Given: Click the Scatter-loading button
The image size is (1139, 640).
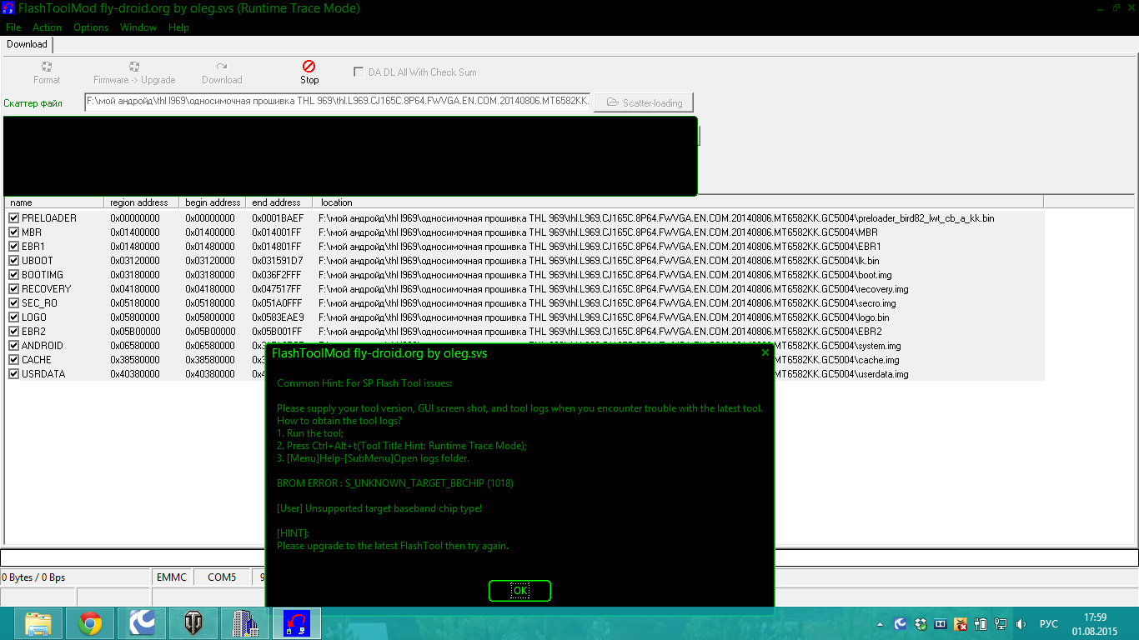Looking at the screenshot, I should click(x=644, y=102).
